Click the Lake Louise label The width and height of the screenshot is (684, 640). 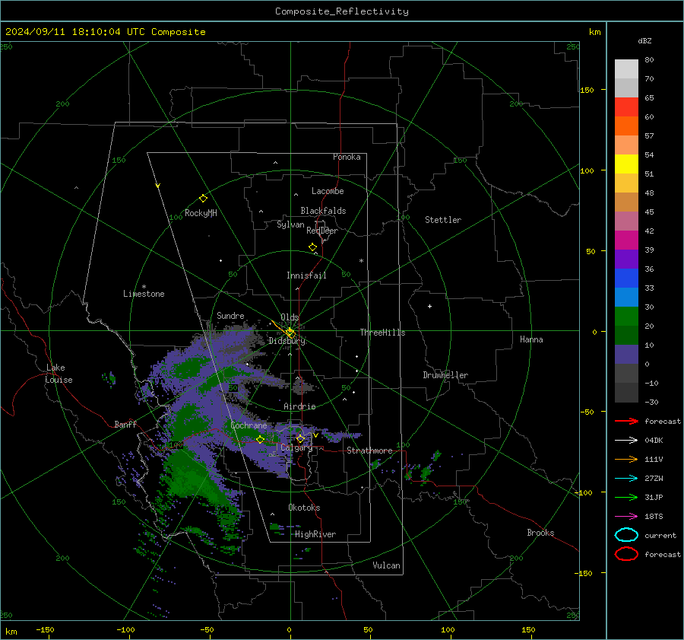pos(59,374)
